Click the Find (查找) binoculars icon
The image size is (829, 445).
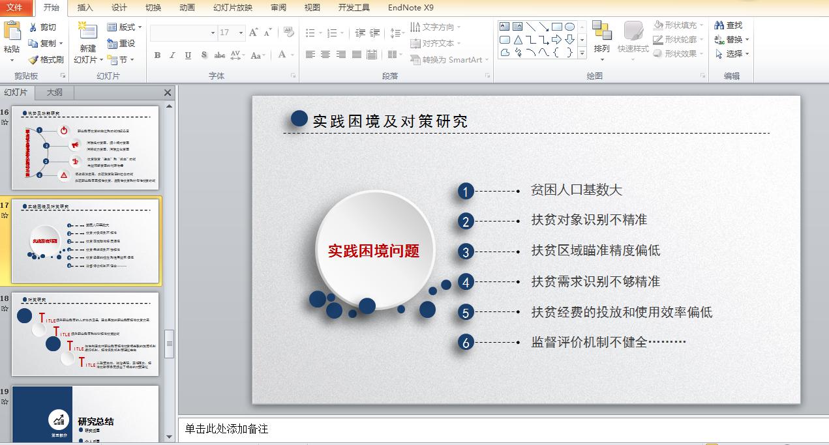tap(719, 25)
